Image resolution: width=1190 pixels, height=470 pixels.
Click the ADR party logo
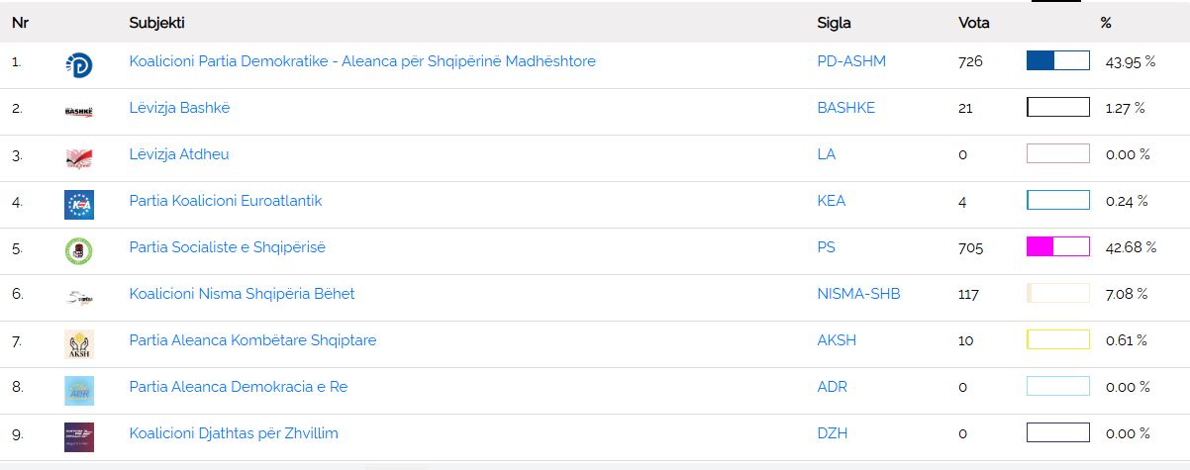tap(79, 390)
